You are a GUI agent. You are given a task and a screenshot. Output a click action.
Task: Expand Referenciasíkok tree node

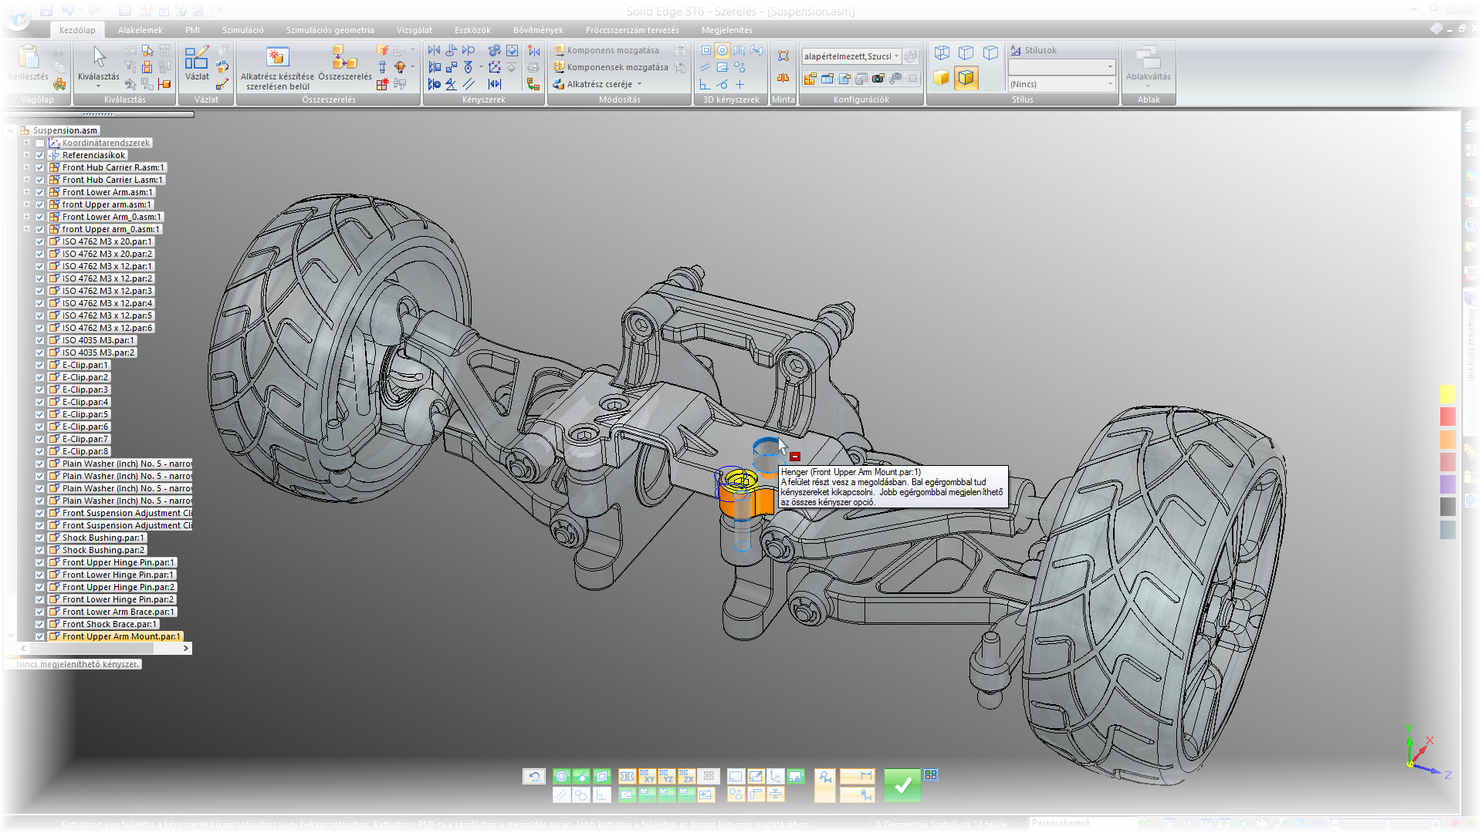[x=26, y=155]
